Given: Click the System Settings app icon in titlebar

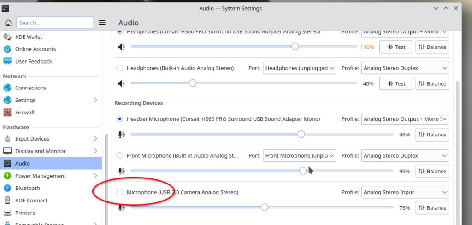Looking at the screenshot, I should tap(5, 8).
